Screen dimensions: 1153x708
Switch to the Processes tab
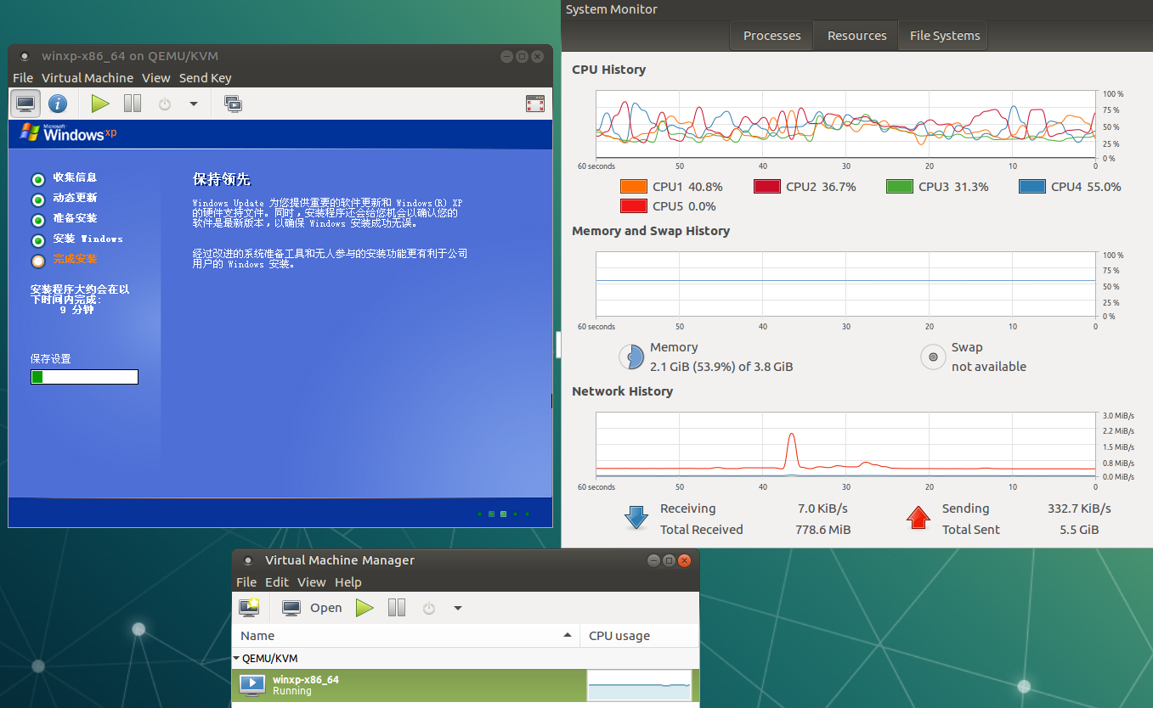[x=771, y=36]
